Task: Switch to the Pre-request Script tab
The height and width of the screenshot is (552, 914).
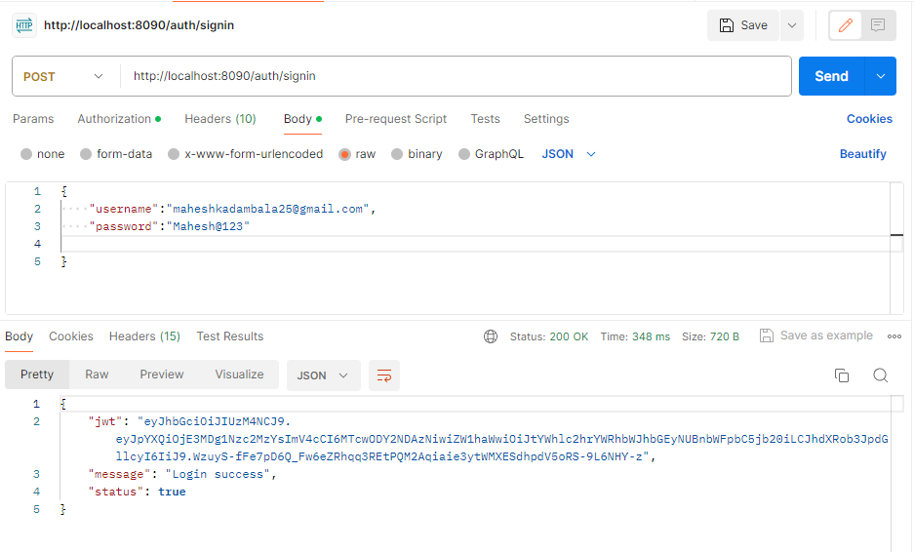Action: 395,119
